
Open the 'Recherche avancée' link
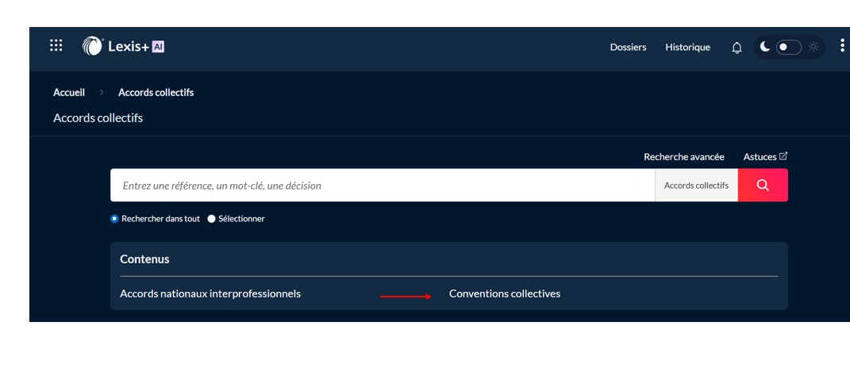[683, 157]
